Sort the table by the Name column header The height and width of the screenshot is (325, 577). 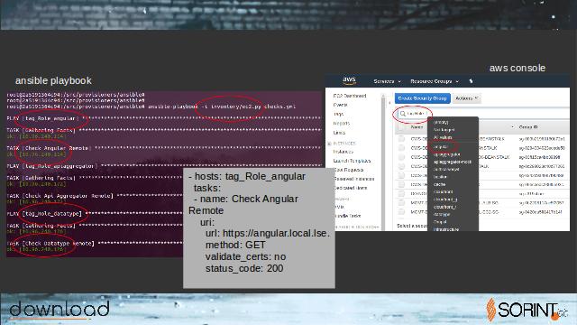point(417,127)
